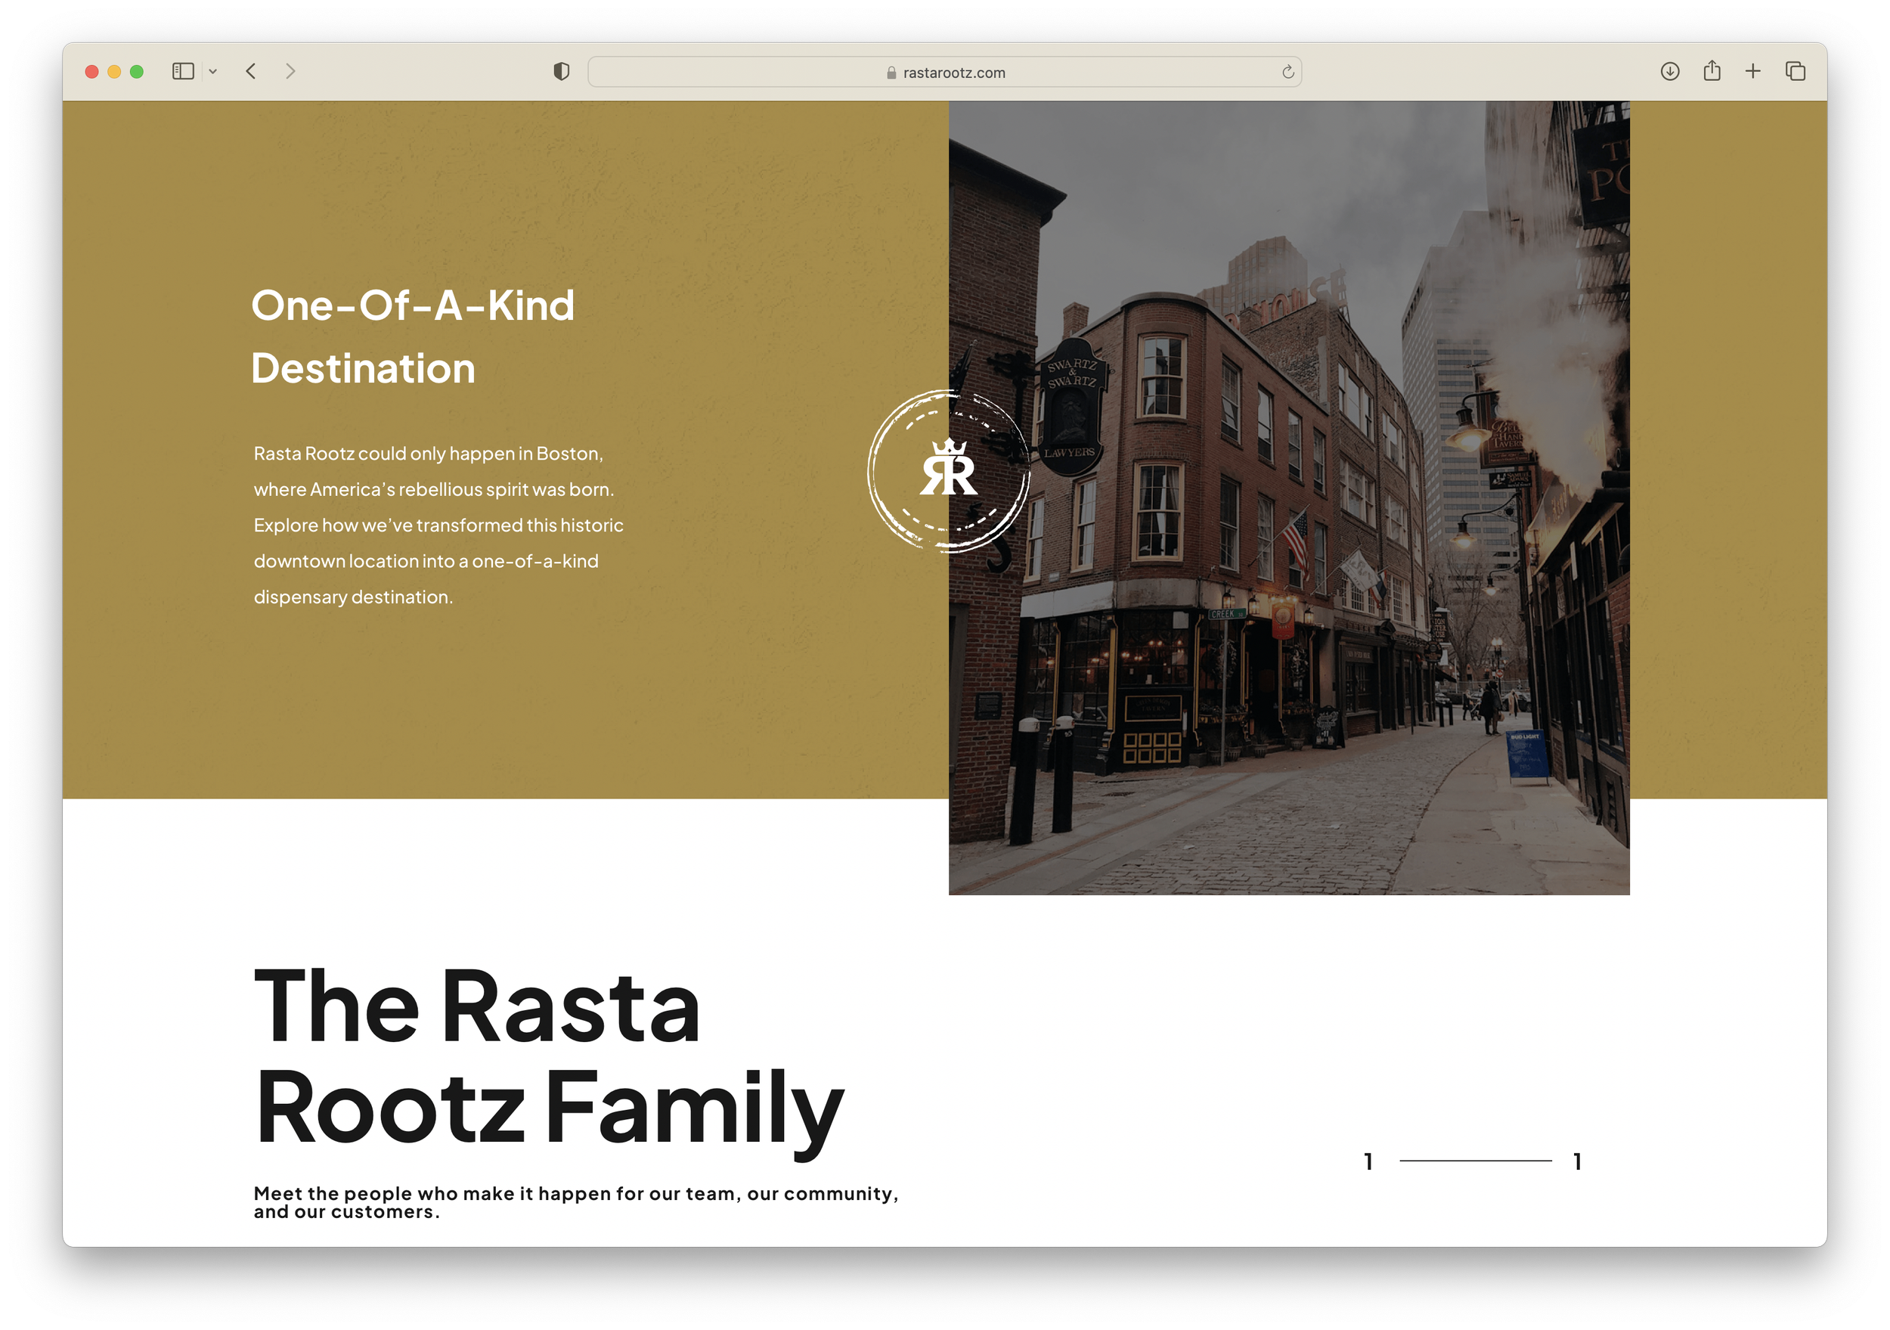
Task: Click the Boston street photo
Action: (1288, 498)
